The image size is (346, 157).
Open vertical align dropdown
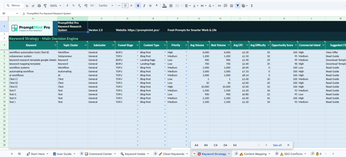pos(196,5)
